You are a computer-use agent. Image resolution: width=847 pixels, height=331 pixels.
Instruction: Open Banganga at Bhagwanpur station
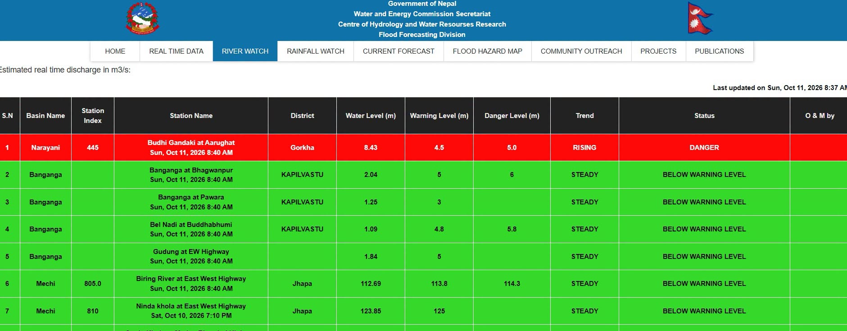pos(191,170)
